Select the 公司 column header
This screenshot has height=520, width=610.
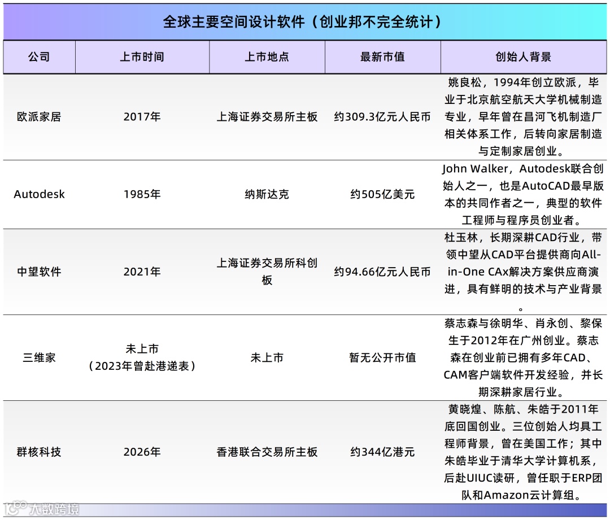39,57
